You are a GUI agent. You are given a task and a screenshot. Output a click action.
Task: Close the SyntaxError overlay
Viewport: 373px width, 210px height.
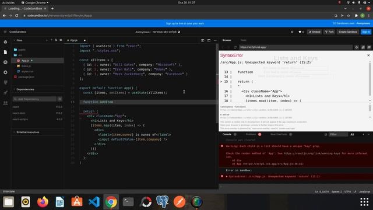coord(368,55)
